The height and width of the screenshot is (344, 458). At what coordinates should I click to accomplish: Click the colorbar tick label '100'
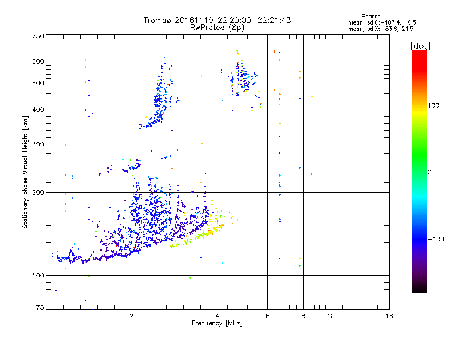click(x=433, y=105)
